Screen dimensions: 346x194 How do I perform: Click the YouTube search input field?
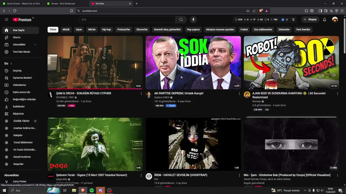tap(127, 19)
